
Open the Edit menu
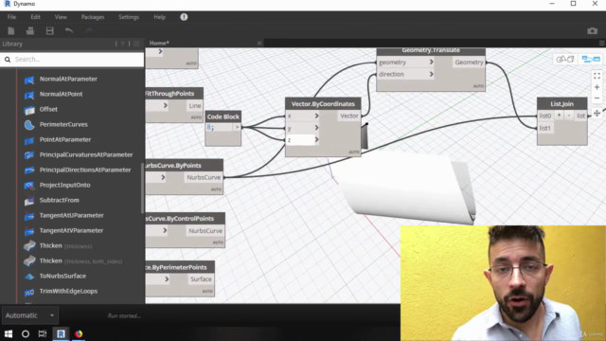tap(35, 17)
